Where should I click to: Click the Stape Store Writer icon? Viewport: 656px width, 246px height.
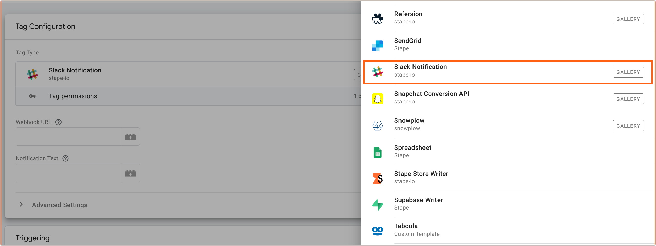[x=378, y=179]
